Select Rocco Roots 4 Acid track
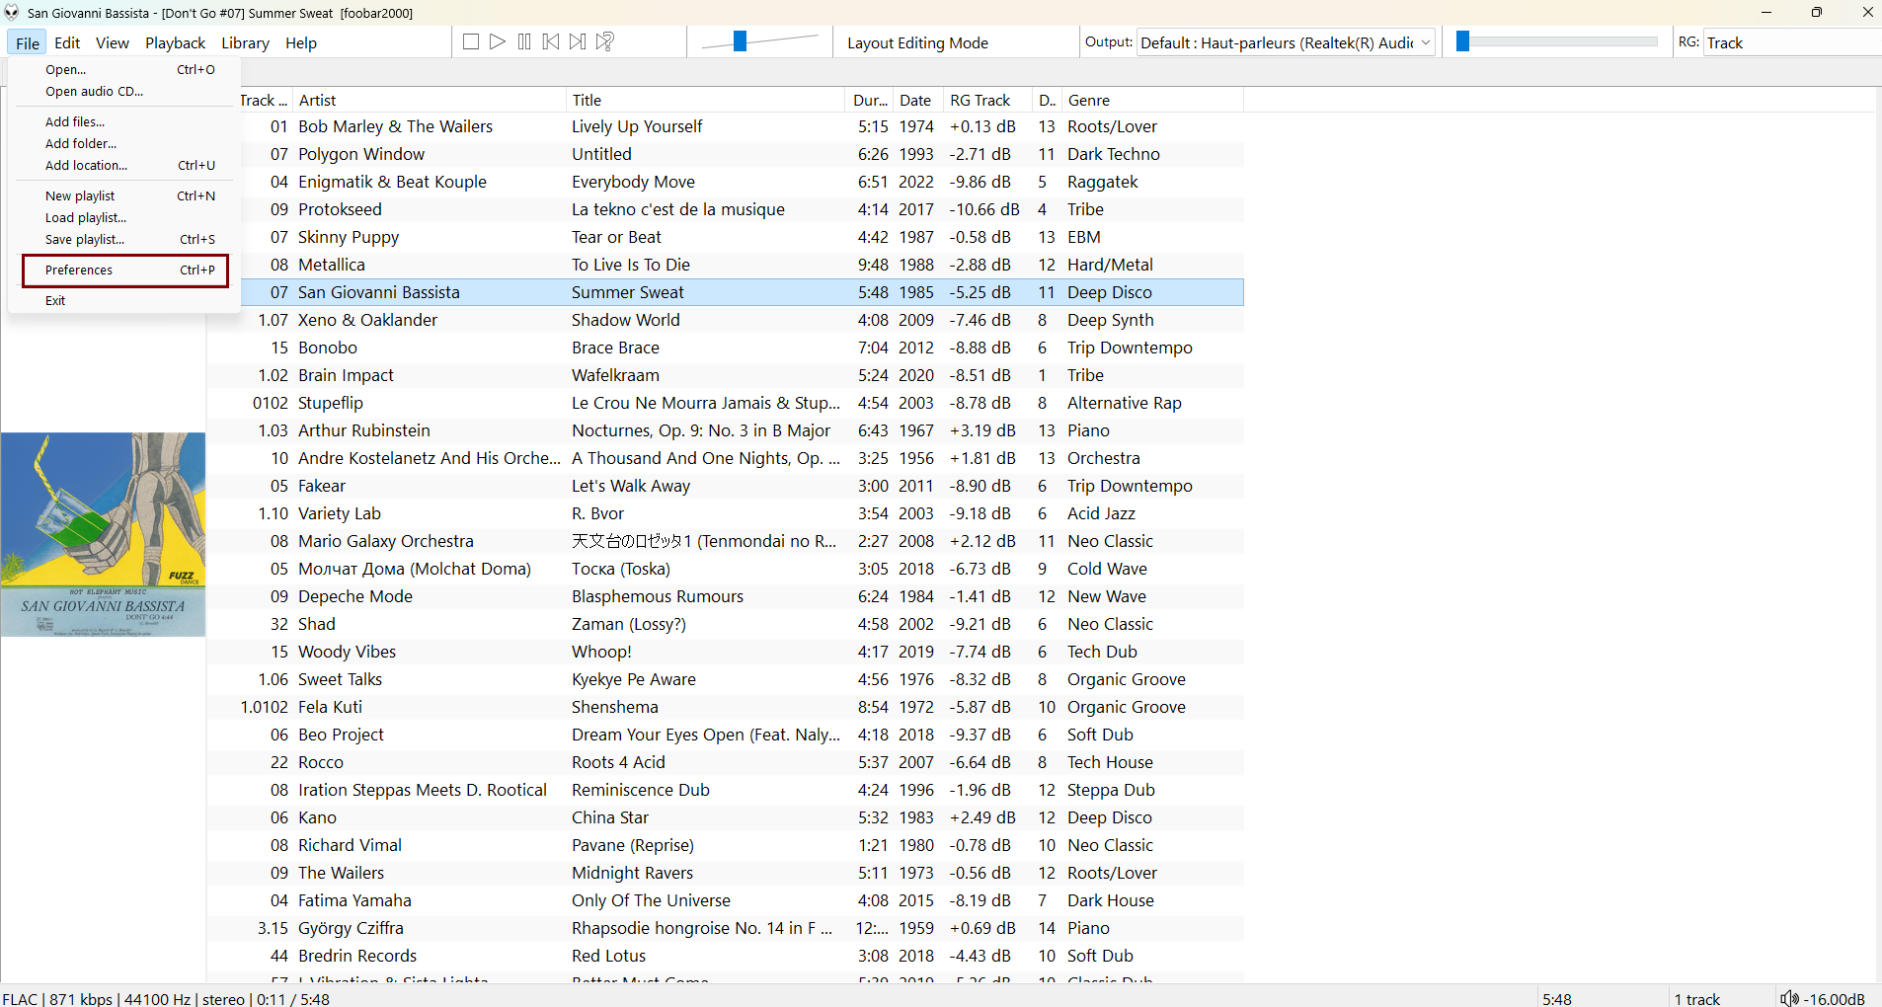The width and height of the screenshot is (1882, 1007). [725, 762]
